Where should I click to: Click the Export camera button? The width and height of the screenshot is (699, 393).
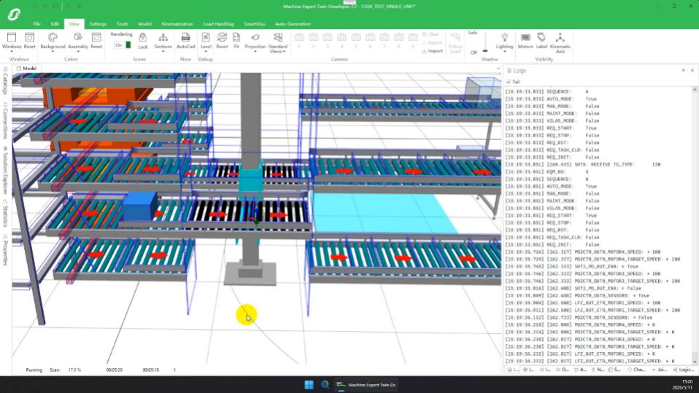[x=432, y=43]
